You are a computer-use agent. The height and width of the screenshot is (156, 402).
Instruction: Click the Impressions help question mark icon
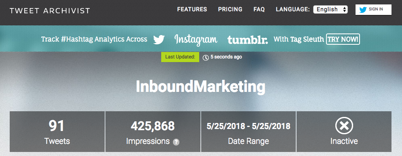[176, 142]
